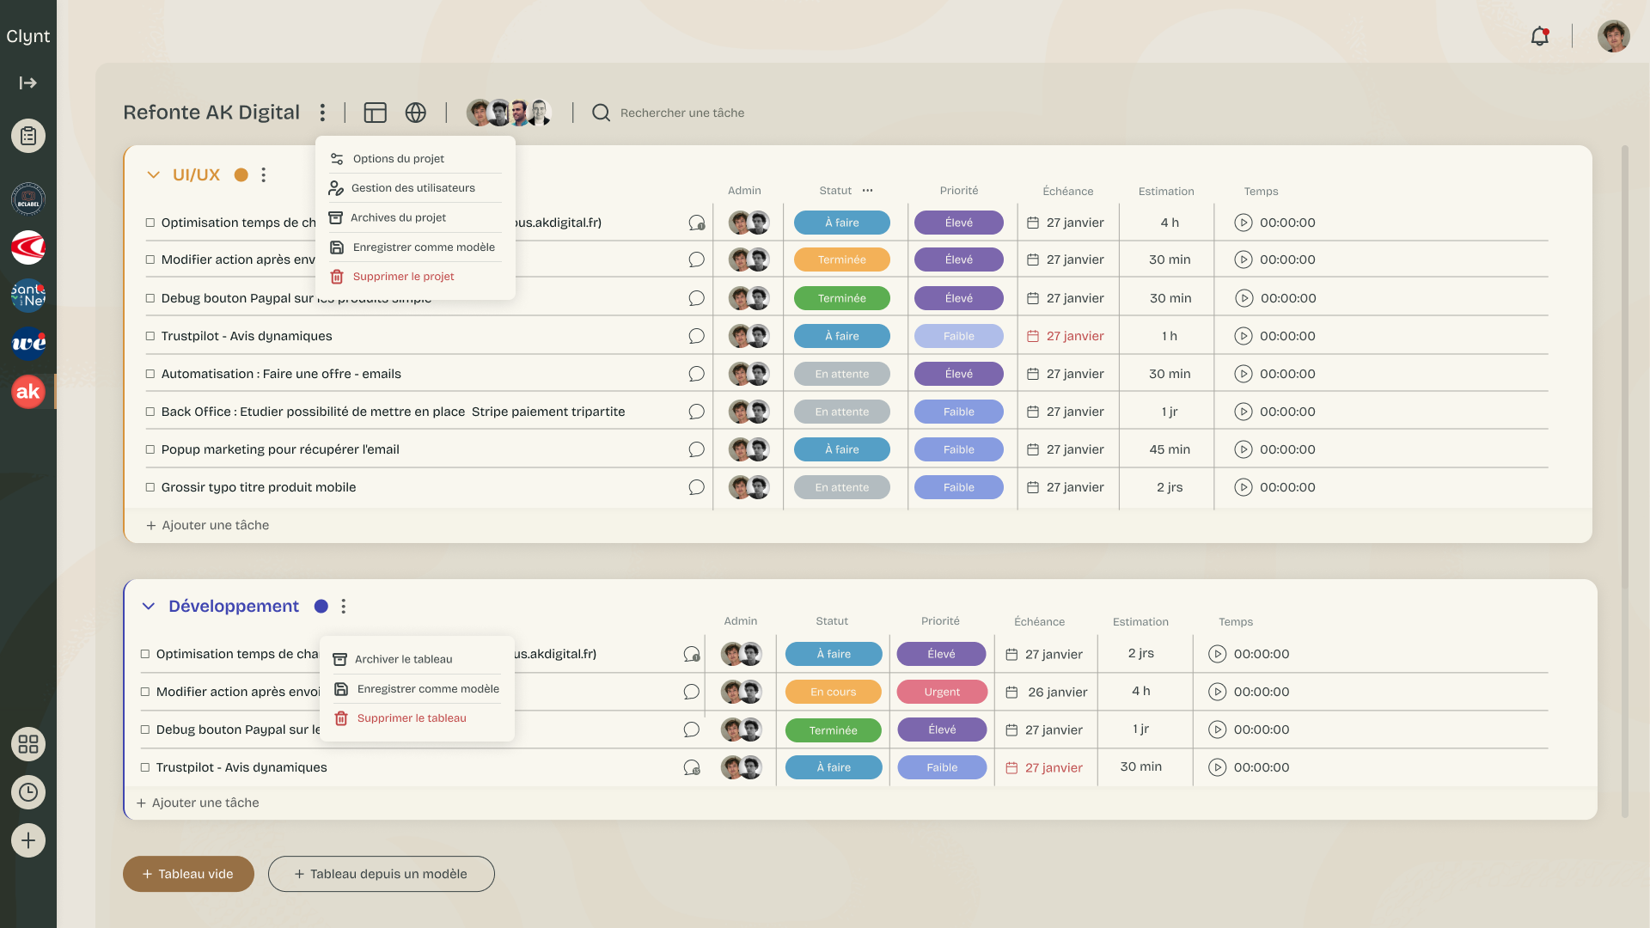The height and width of the screenshot is (928, 1650).
Task: Click the globe icon in project header
Action: tap(416, 113)
